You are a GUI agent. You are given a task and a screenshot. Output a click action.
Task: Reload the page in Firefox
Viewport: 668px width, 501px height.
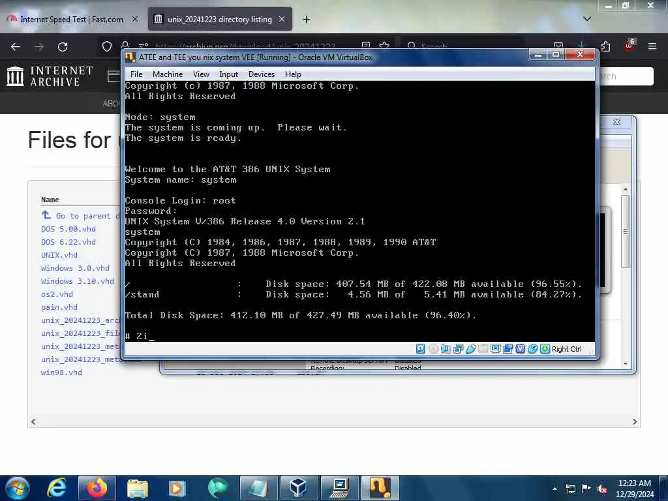coord(63,46)
